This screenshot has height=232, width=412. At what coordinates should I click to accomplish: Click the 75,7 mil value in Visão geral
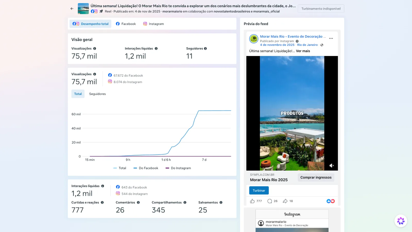point(84,56)
